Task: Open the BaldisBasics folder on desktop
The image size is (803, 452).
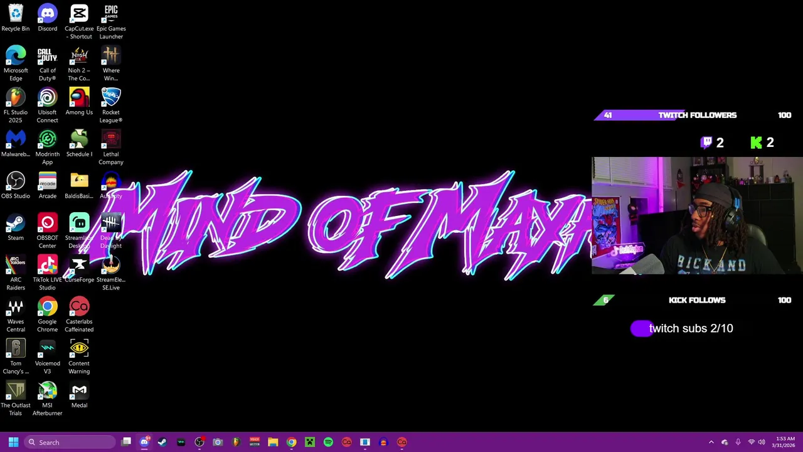Action: tap(79, 185)
